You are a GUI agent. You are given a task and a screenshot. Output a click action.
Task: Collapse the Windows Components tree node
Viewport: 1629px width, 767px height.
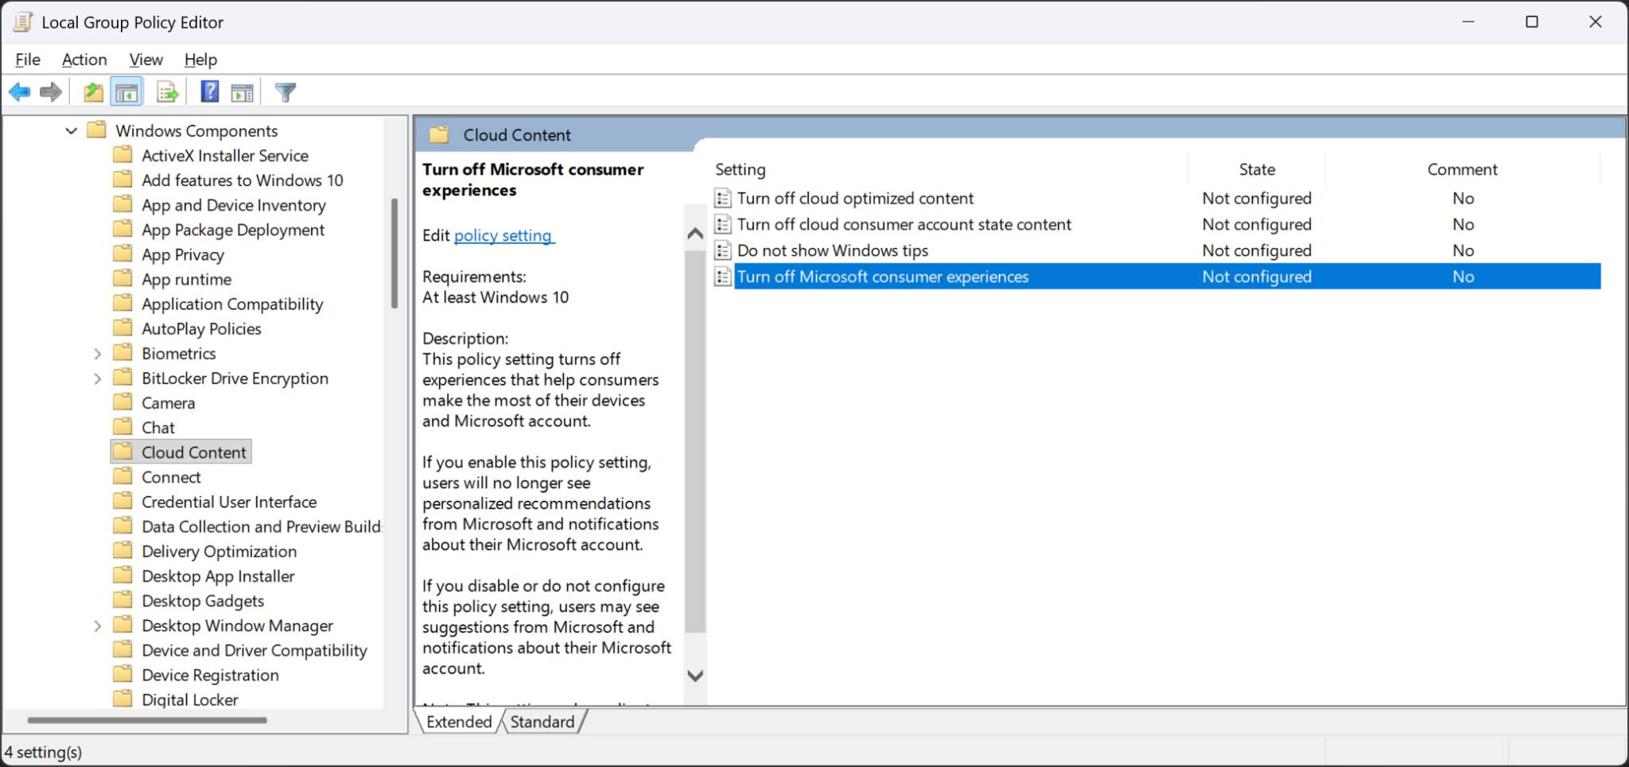pos(72,130)
